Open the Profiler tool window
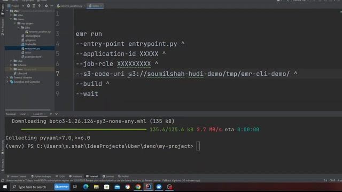 123,177
